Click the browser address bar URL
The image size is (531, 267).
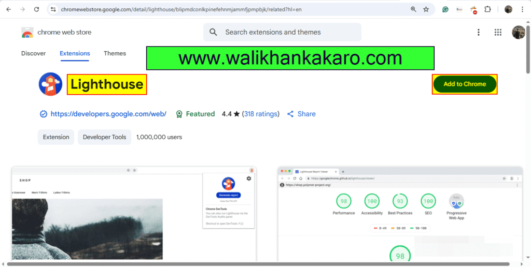point(181,9)
